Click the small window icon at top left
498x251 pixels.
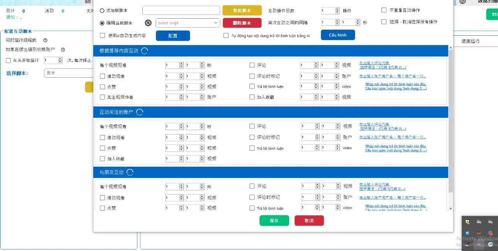[88, 2]
